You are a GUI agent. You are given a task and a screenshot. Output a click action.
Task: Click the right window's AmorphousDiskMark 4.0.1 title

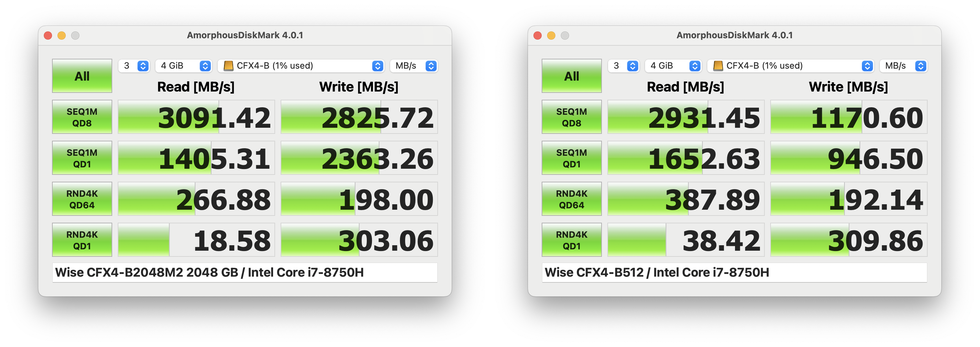(x=735, y=35)
